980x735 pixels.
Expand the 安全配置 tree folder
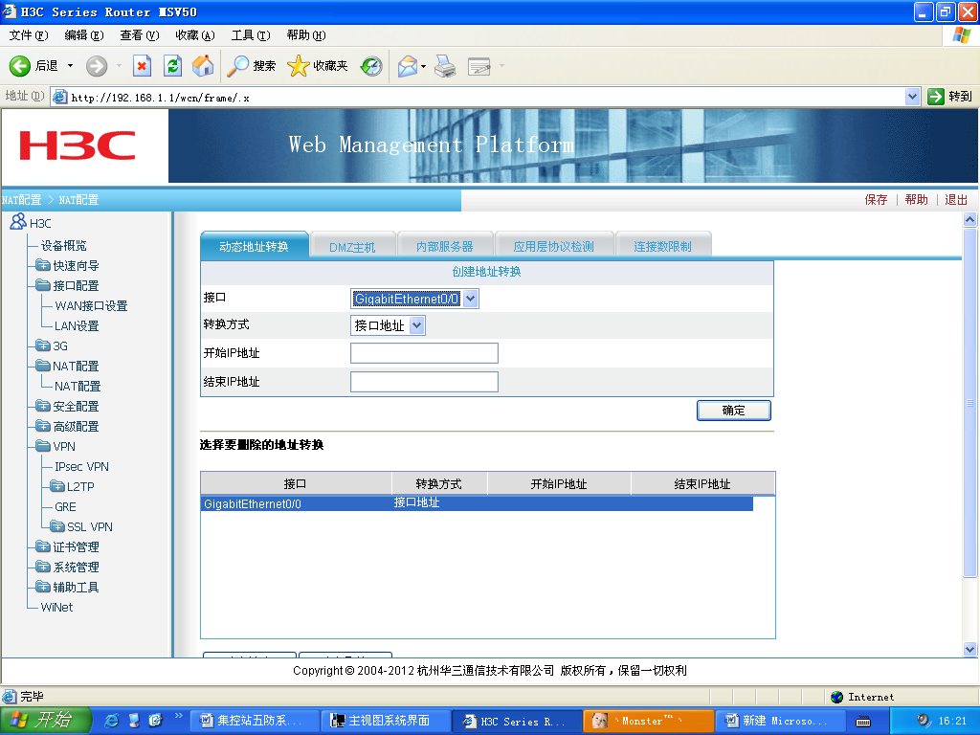tap(43, 407)
